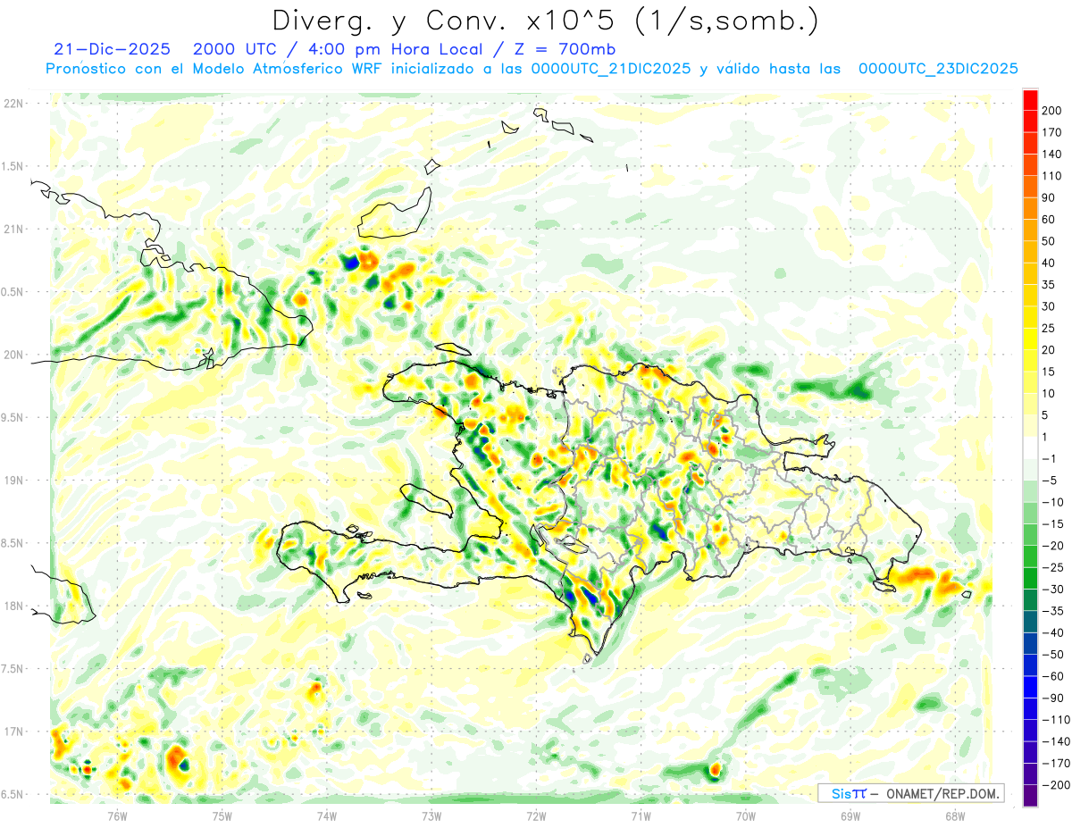The image size is (1072, 828).
Task: Click the '-200' colorbar value
Action: point(1057,786)
